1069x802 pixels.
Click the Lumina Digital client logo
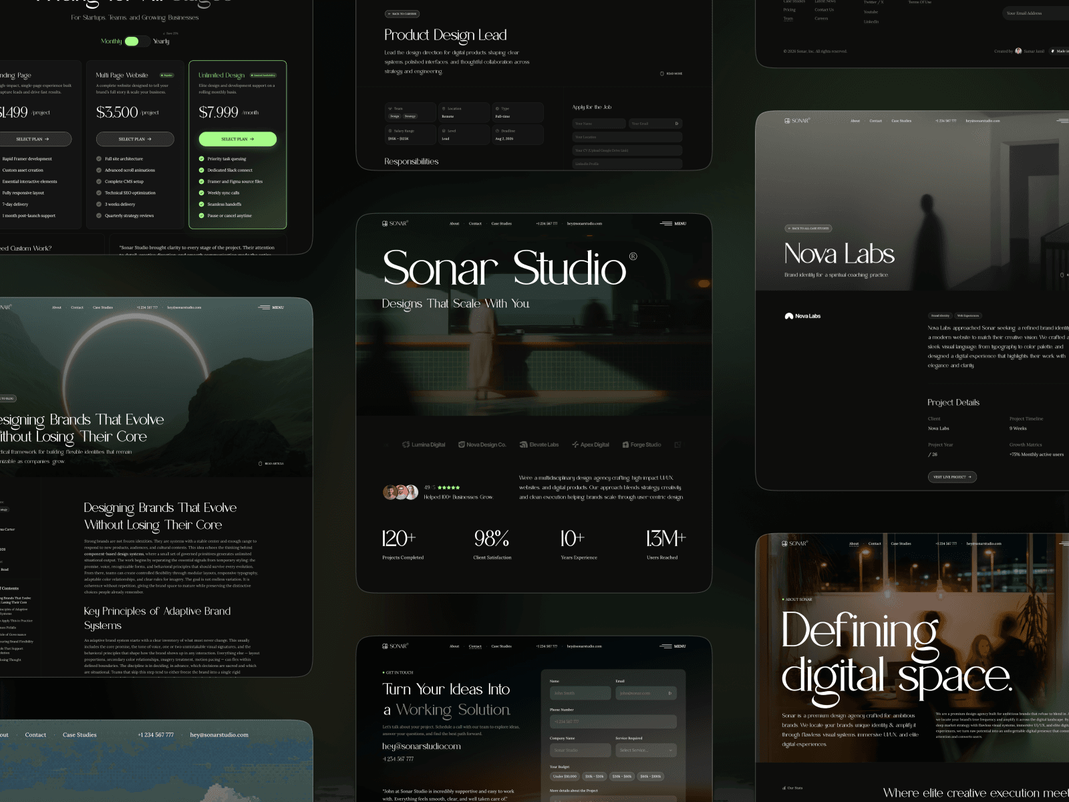point(424,444)
